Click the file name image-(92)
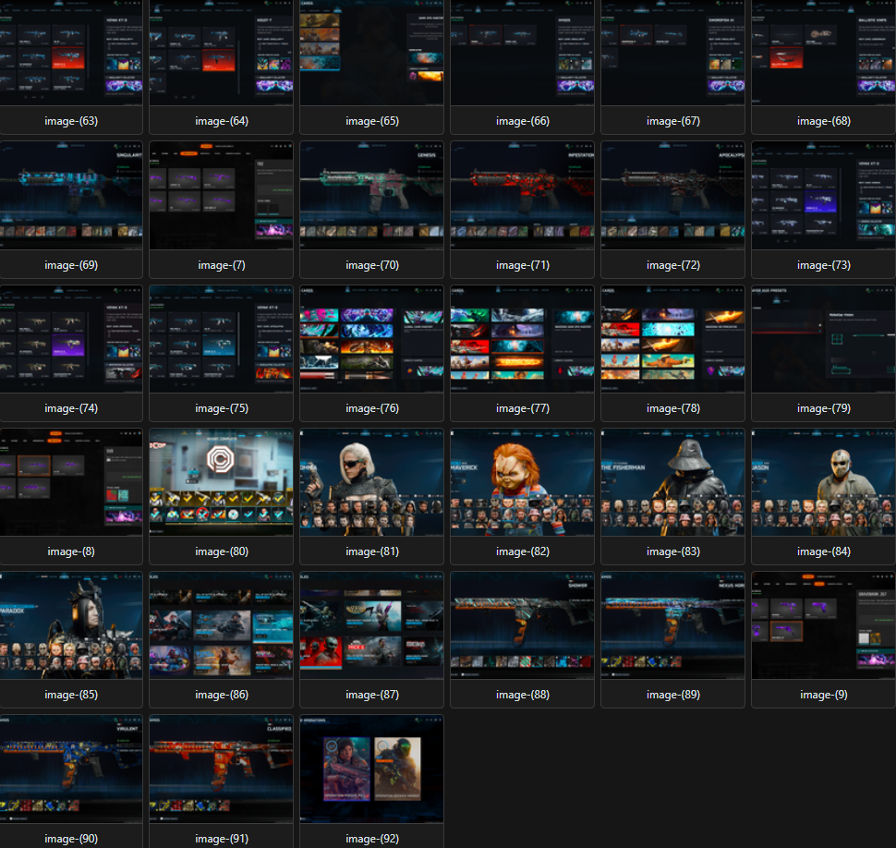The image size is (896, 848). 372,839
